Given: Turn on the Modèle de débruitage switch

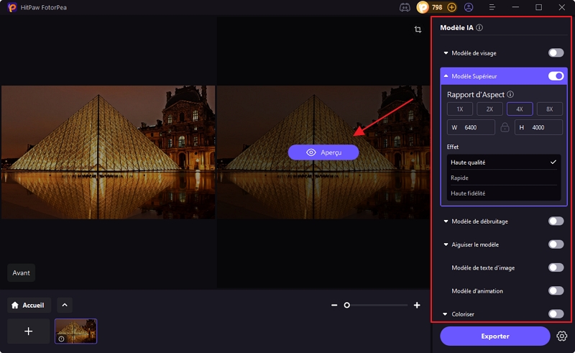Looking at the screenshot, I should pos(556,221).
